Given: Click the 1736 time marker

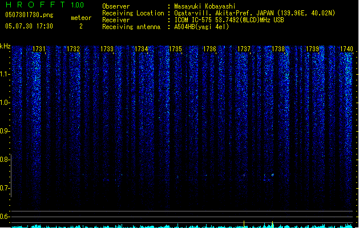Looking at the screenshot, I should click(209, 49).
